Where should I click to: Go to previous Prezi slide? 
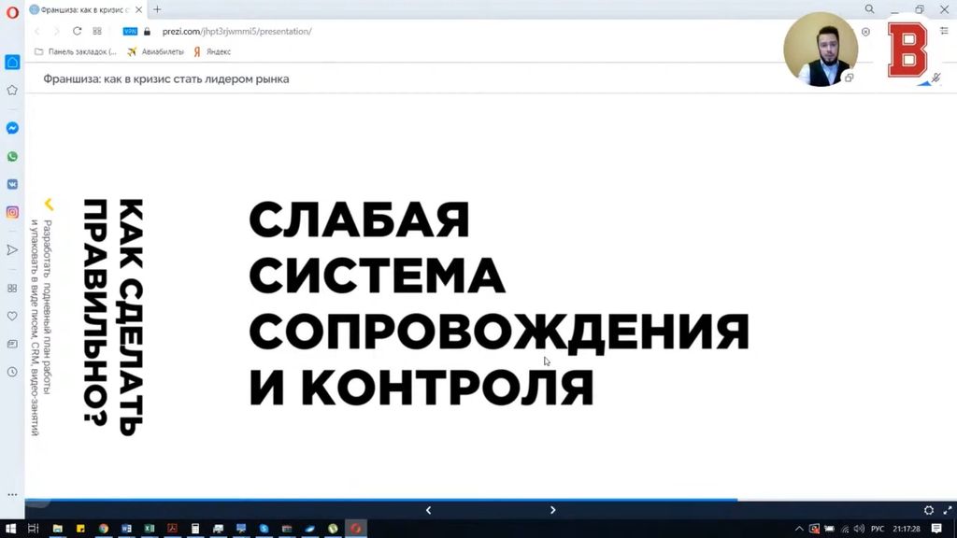point(428,510)
